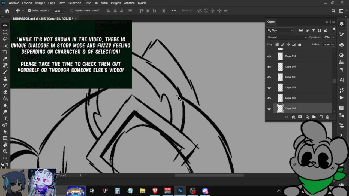Open workspace switcher dropdown icon
This screenshot has height=196, width=349.
click(342, 11)
